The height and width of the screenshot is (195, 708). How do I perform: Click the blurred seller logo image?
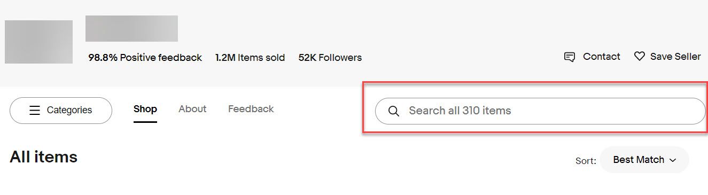(x=38, y=42)
